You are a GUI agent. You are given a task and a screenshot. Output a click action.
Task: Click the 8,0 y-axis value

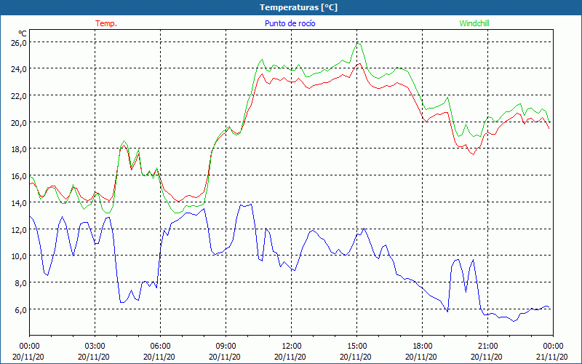click(x=21, y=282)
